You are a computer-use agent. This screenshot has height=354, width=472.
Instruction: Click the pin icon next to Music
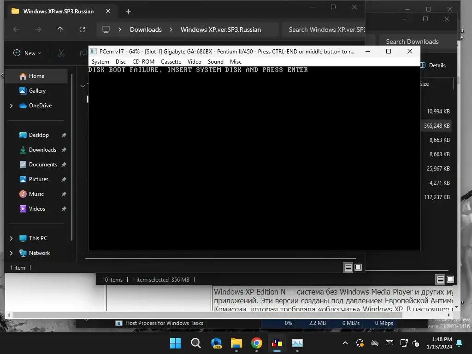point(64,194)
